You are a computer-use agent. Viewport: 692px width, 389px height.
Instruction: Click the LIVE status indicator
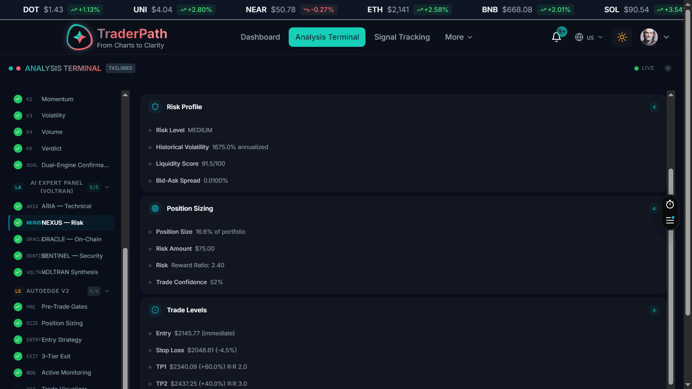644,68
